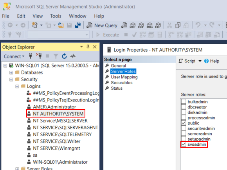Click the DAX query icon
This screenshot has height=170, width=227.
pyautogui.click(x=158, y=25)
